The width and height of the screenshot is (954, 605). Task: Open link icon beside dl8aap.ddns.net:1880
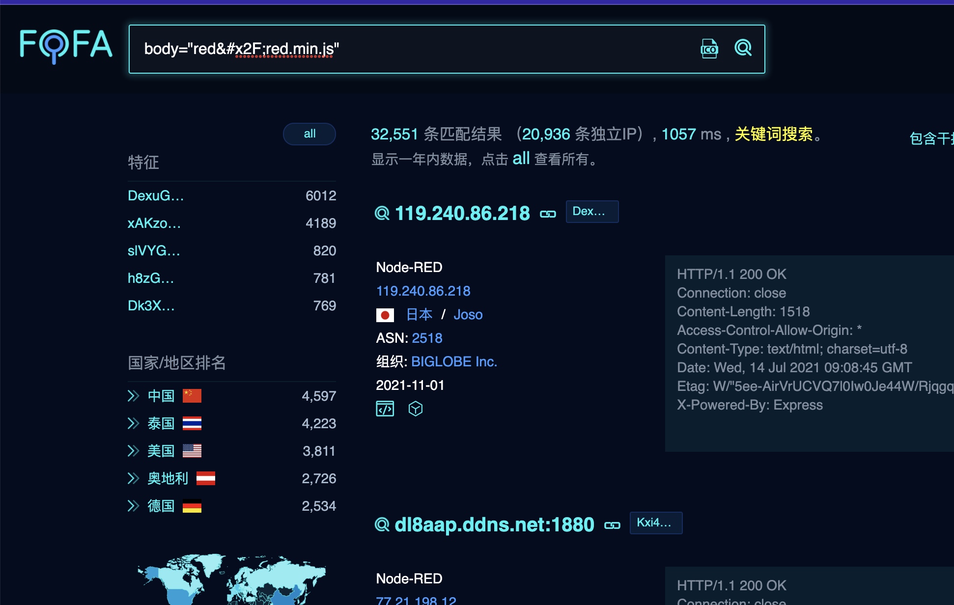click(612, 525)
